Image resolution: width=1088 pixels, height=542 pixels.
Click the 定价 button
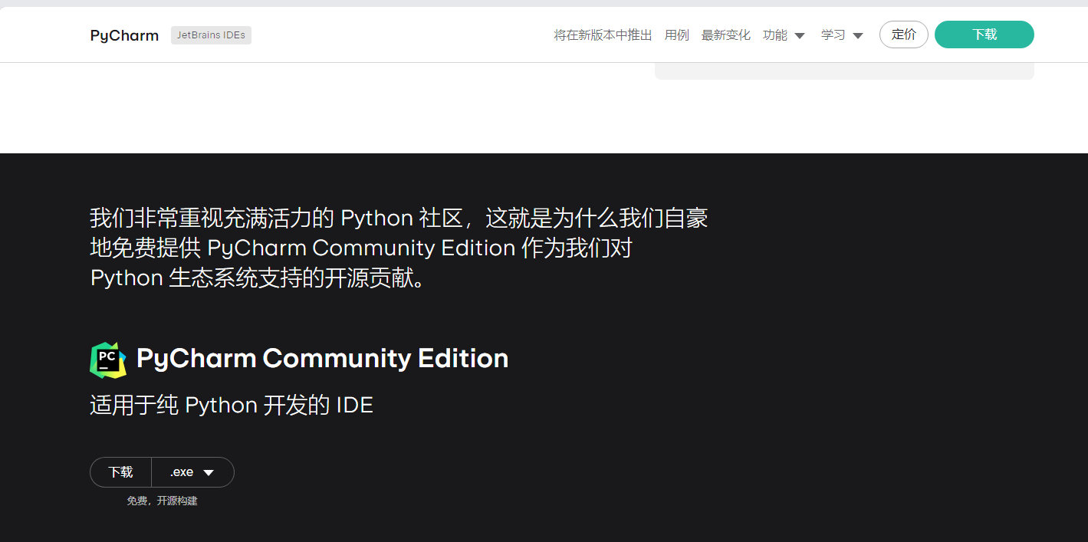click(904, 34)
